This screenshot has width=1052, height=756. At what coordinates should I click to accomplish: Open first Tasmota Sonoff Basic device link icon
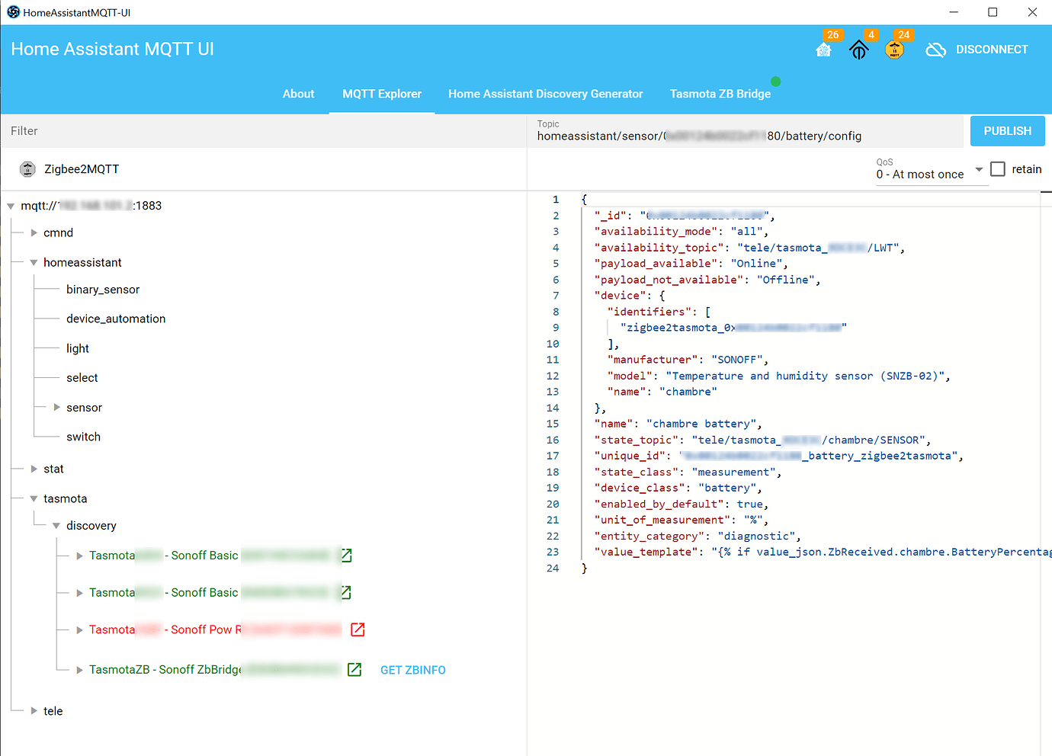click(346, 556)
